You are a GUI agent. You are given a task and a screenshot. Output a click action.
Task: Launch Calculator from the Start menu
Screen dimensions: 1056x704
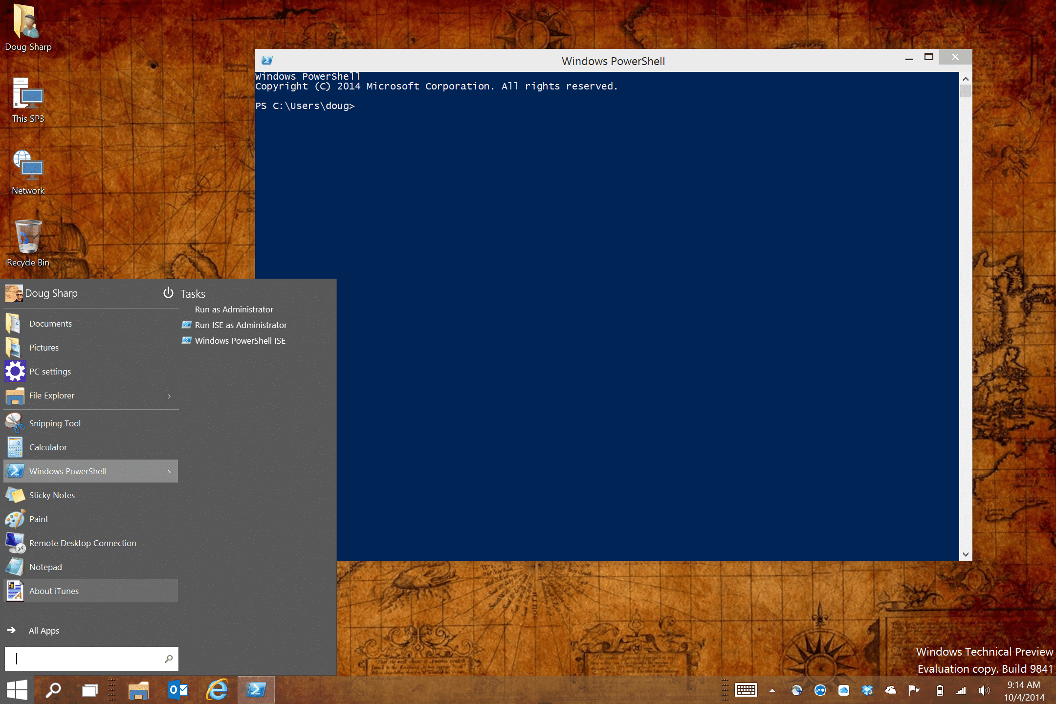[90, 447]
